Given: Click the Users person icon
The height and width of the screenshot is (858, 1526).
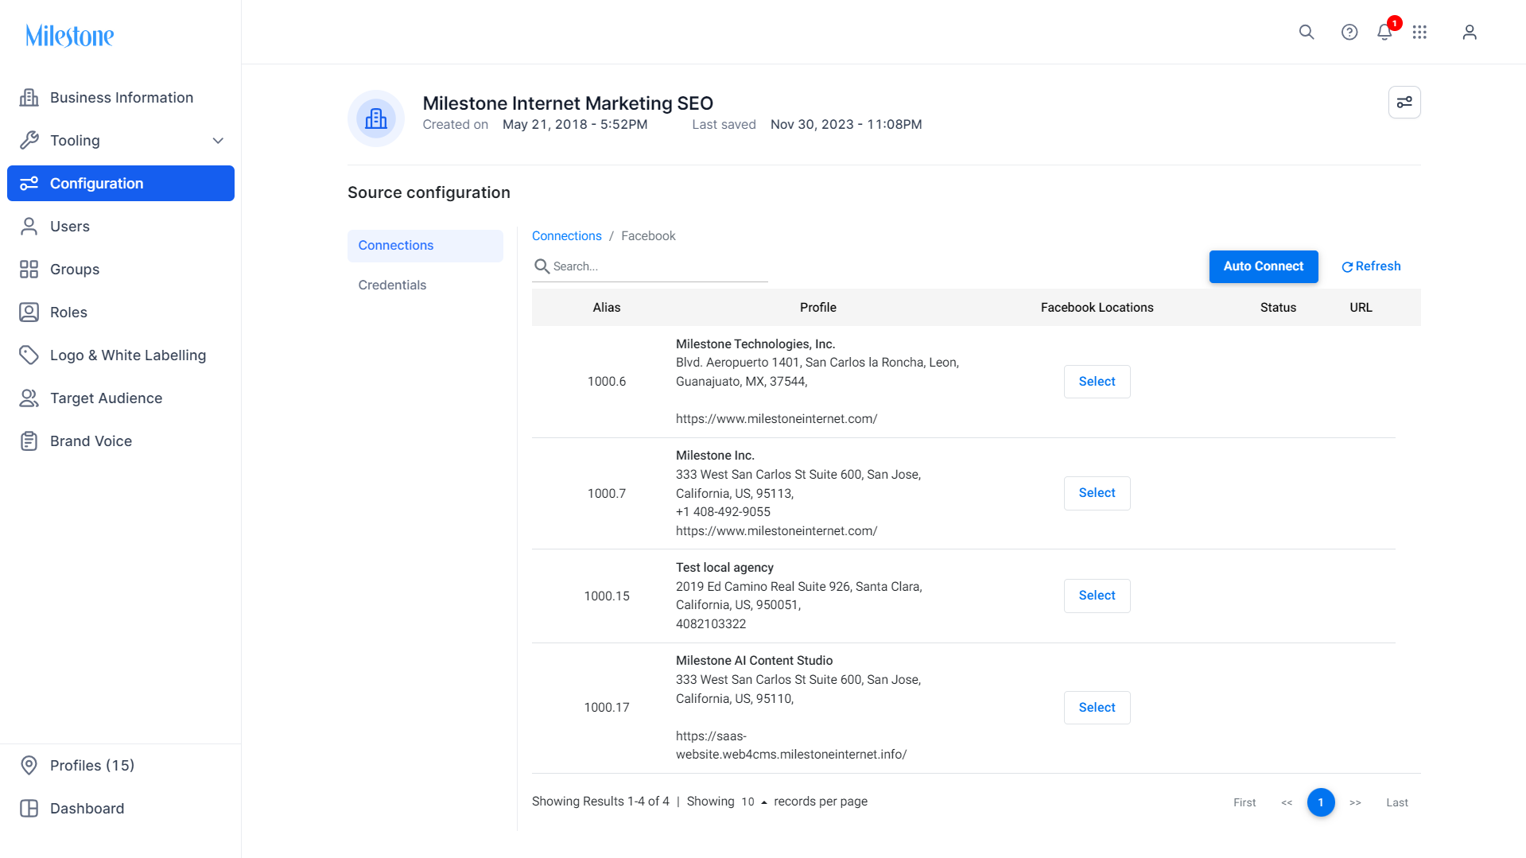Looking at the screenshot, I should click(x=29, y=227).
